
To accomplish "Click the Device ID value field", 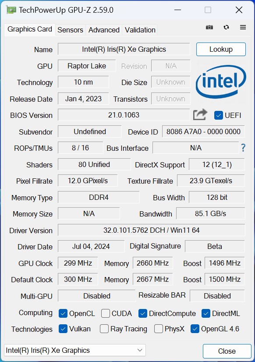I will click(203, 131).
